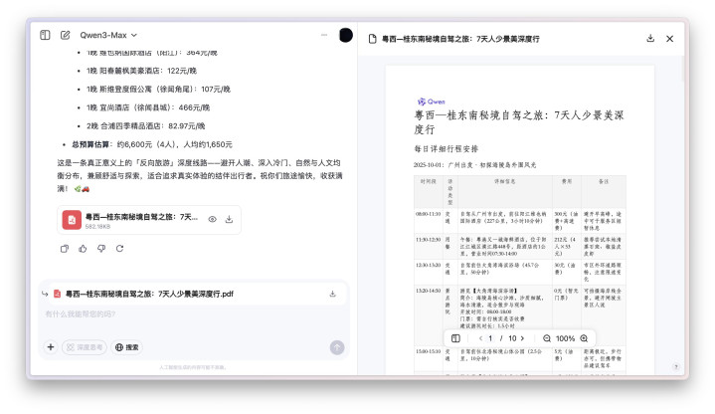Open the file card named 粤西—桂东南秘境自驾之旅：7天...
The image size is (715, 414).
click(149, 220)
